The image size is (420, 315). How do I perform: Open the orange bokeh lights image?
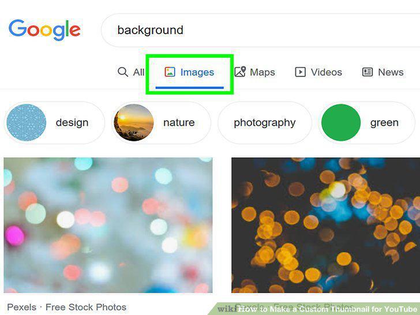tap(326, 225)
